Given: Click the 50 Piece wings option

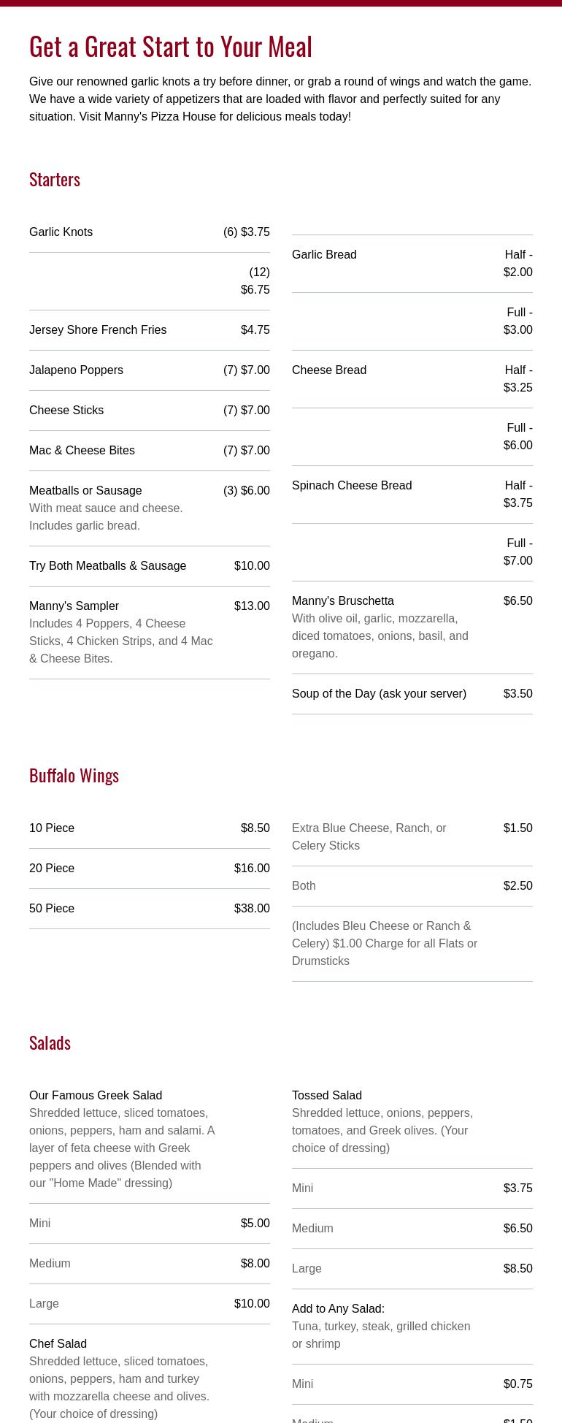Looking at the screenshot, I should coord(52,909).
